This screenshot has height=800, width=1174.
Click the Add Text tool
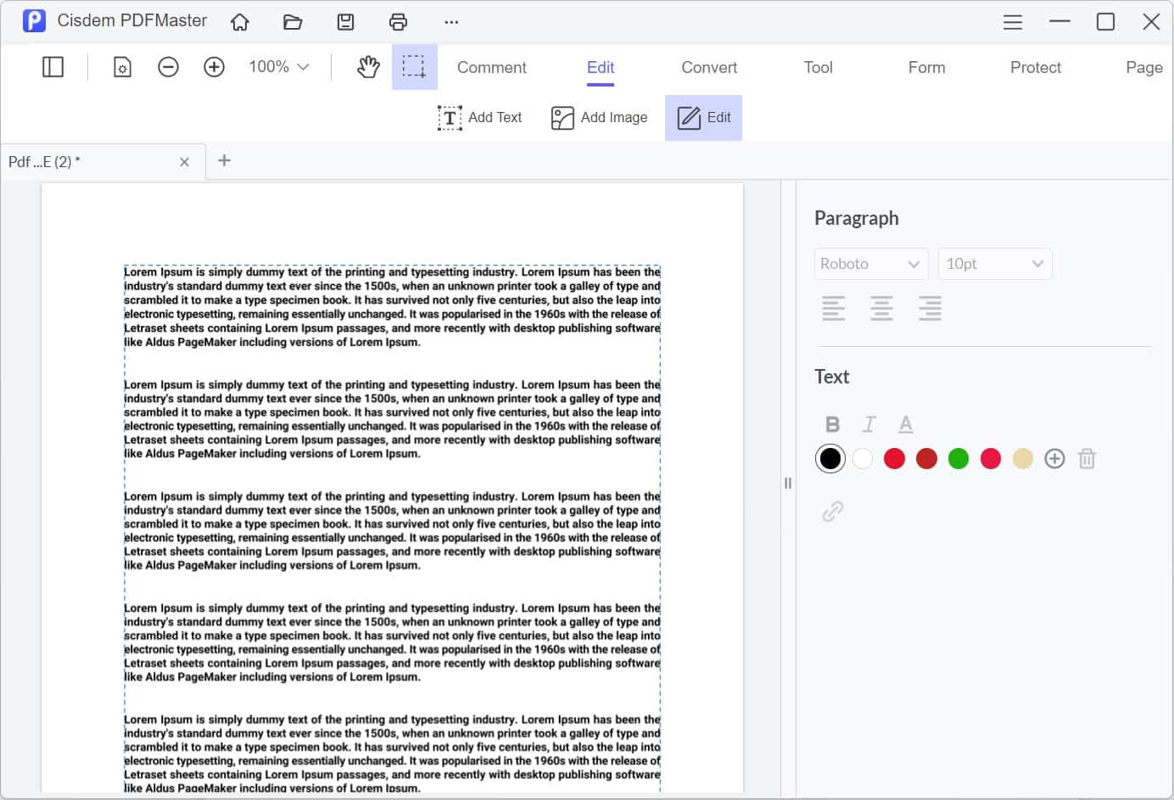[480, 118]
